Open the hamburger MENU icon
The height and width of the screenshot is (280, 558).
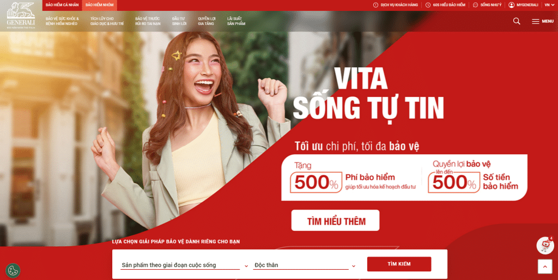point(535,21)
